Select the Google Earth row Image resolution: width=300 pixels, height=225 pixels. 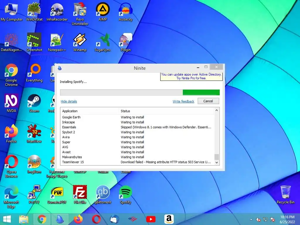137,117
